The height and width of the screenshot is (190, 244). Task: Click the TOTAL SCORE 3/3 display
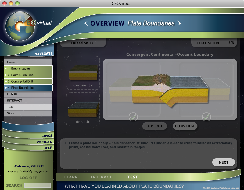tap(214, 43)
